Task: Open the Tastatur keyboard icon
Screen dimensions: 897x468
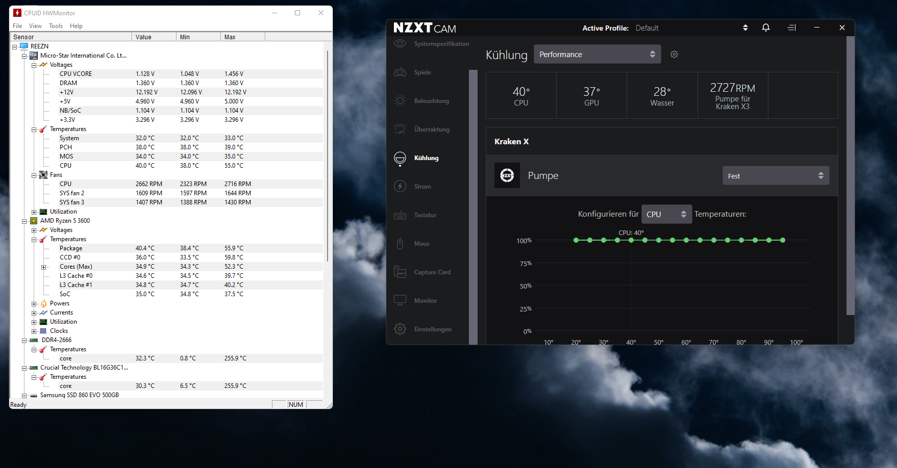Action: (x=400, y=215)
